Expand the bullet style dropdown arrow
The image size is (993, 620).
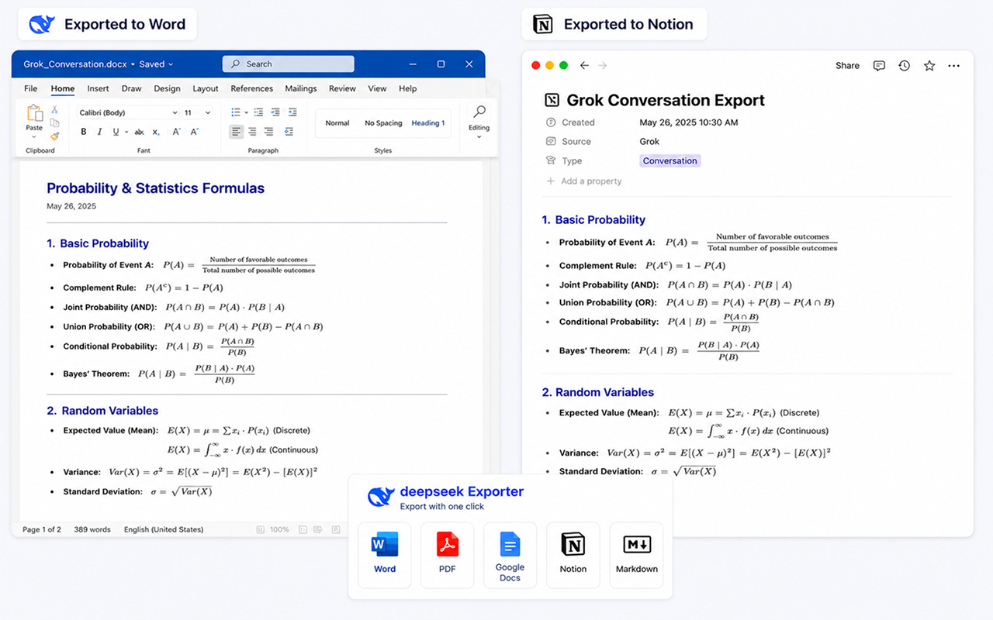245,112
